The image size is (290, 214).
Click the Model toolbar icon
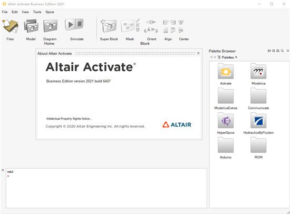pyautogui.click(x=31, y=26)
